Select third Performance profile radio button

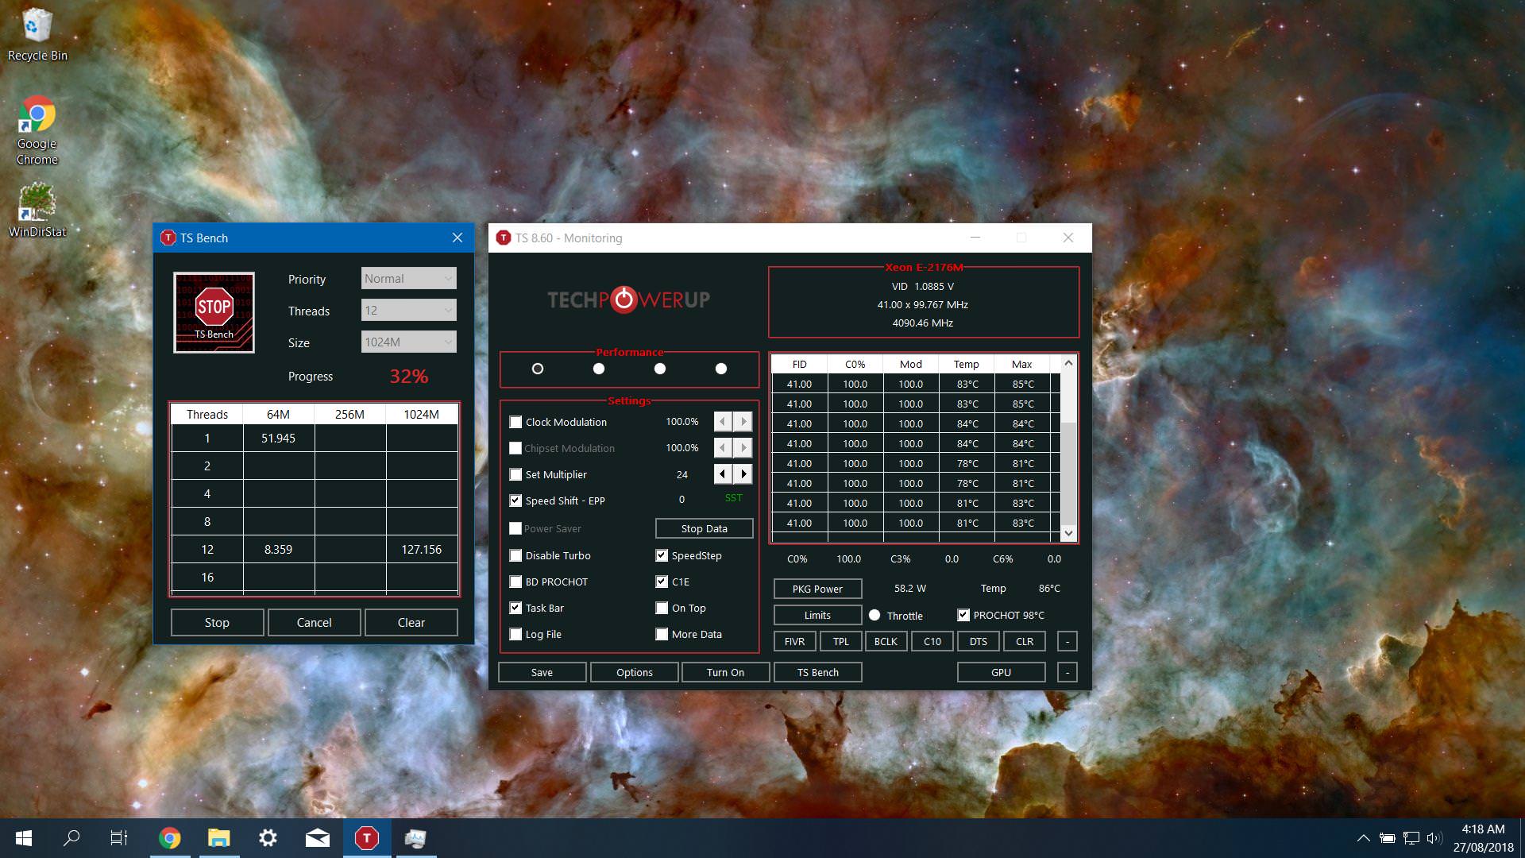click(660, 369)
